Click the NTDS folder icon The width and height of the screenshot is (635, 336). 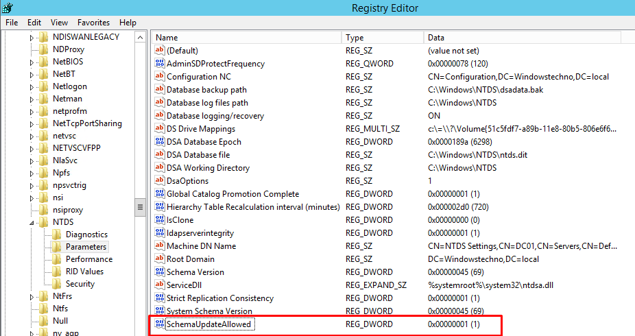click(x=43, y=222)
